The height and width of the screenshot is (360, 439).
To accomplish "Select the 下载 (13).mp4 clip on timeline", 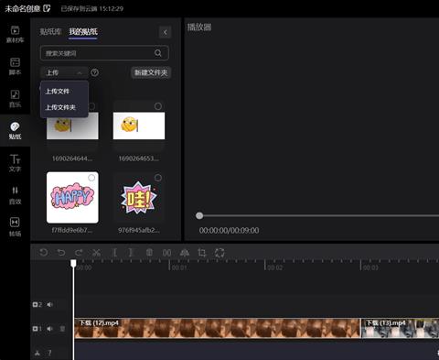I will (400, 328).
